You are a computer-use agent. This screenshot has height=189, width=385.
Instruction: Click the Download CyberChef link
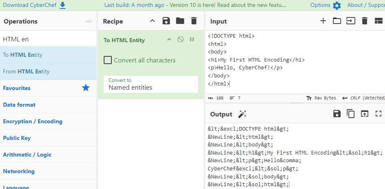(x=34, y=5)
